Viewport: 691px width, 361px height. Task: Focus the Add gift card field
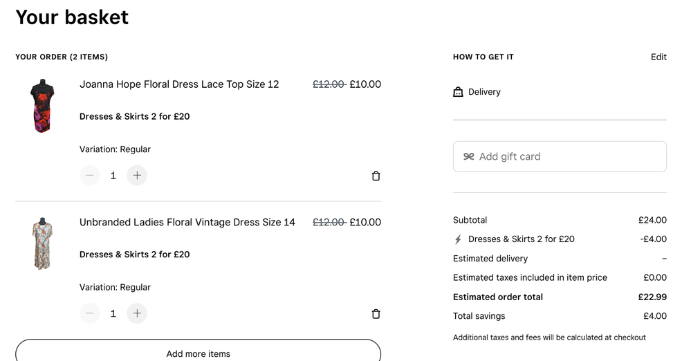click(x=567, y=156)
